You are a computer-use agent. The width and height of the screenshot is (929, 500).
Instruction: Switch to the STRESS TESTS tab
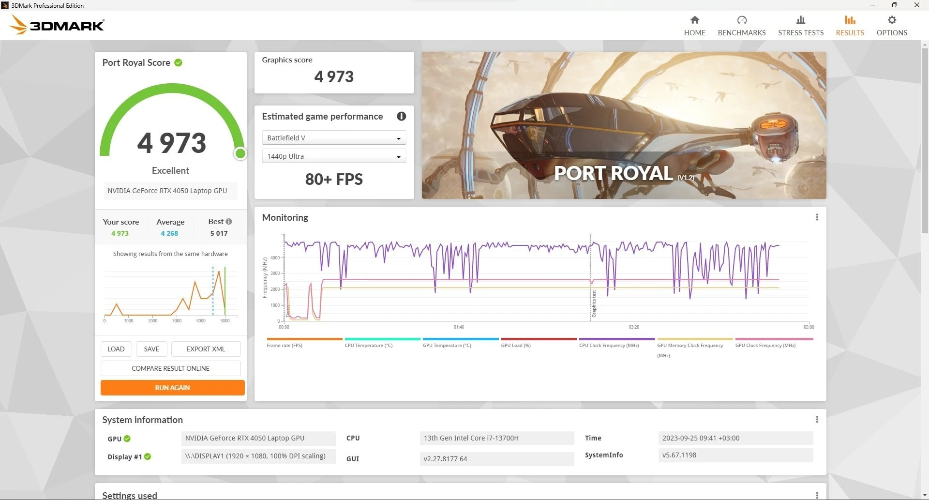(801, 33)
